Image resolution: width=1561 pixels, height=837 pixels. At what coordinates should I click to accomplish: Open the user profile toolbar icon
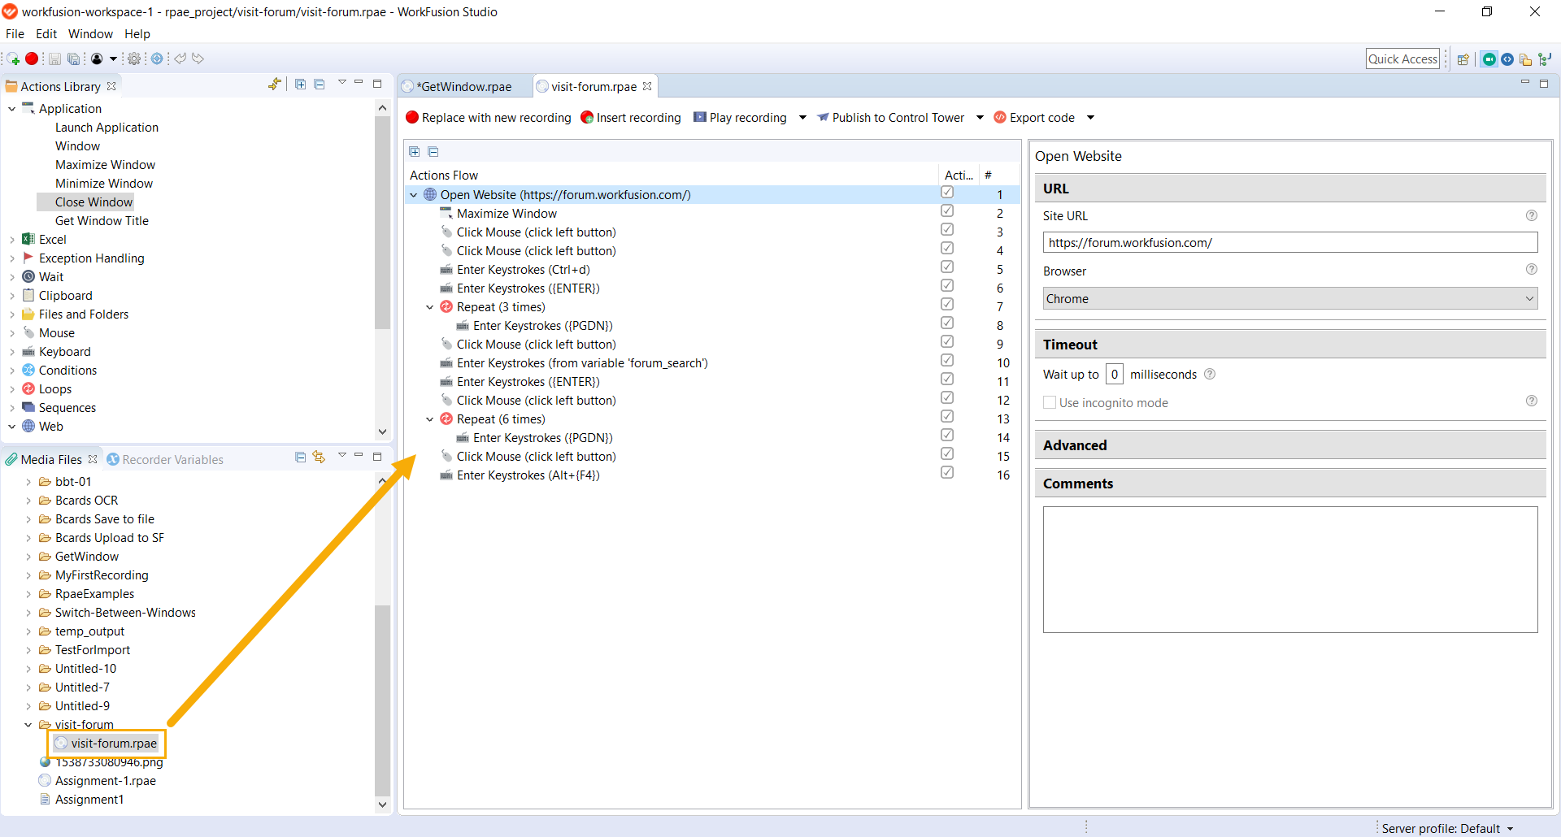[x=97, y=59]
